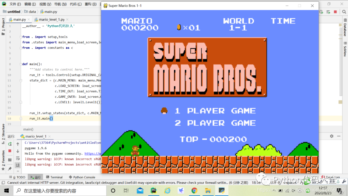This screenshot has height=196, width=348.
Task: Open the Database side panel
Action: 345,27
